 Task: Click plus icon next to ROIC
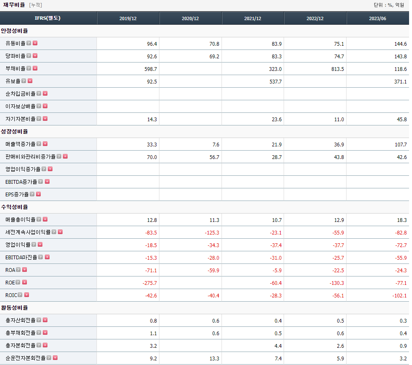click(x=27, y=295)
